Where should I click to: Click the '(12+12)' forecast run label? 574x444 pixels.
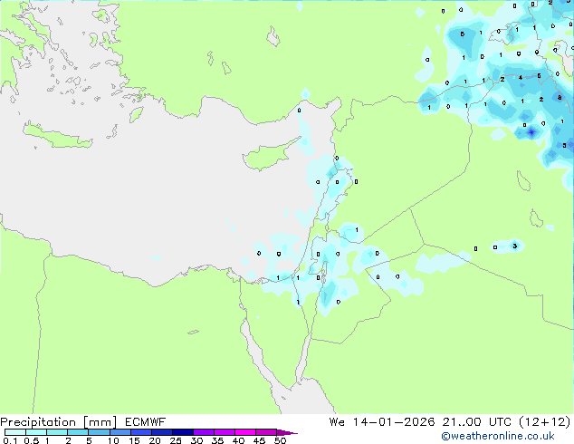(545, 422)
